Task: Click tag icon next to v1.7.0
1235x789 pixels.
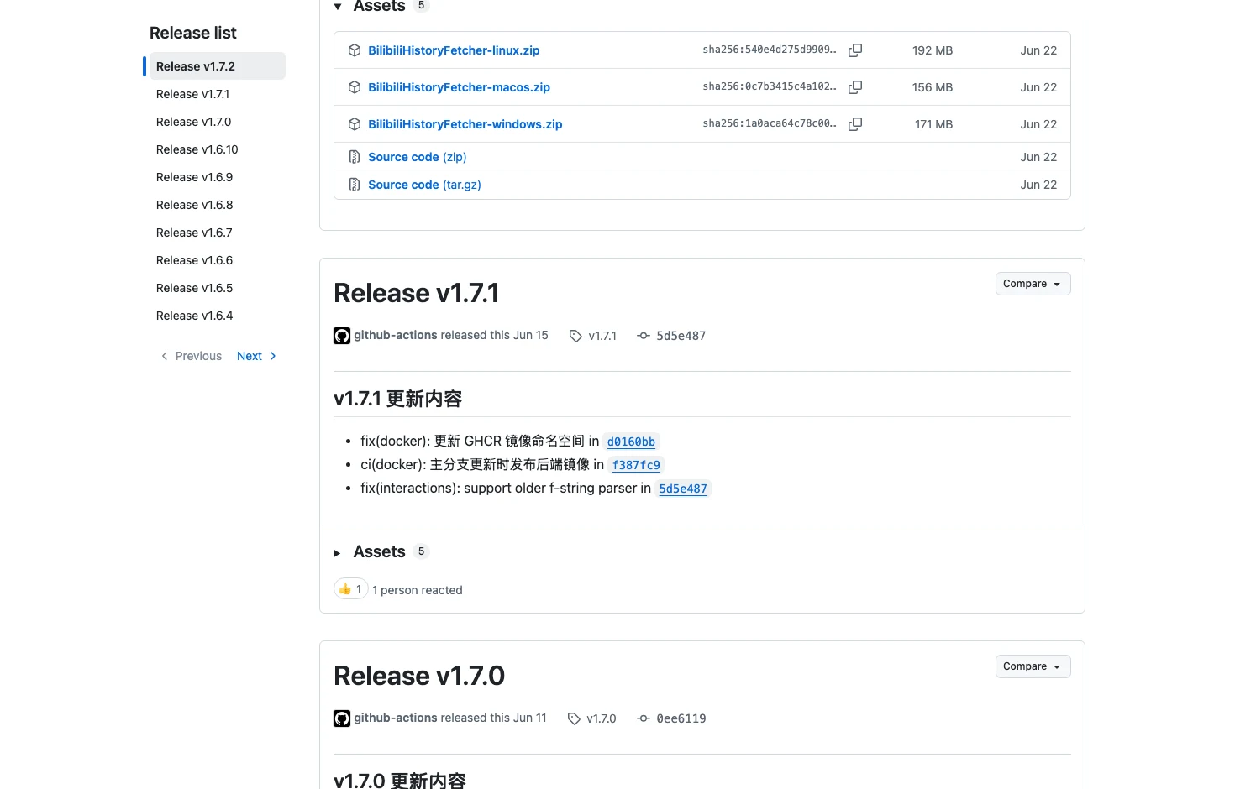Action: (x=574, y=718)
